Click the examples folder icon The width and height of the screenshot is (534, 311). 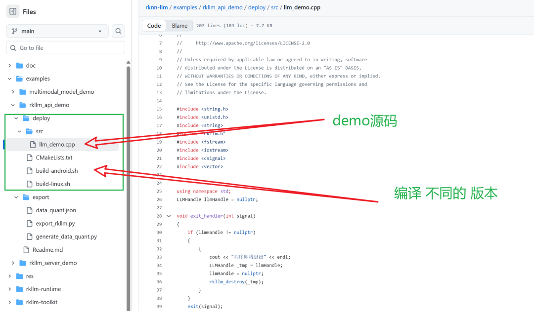20,78
